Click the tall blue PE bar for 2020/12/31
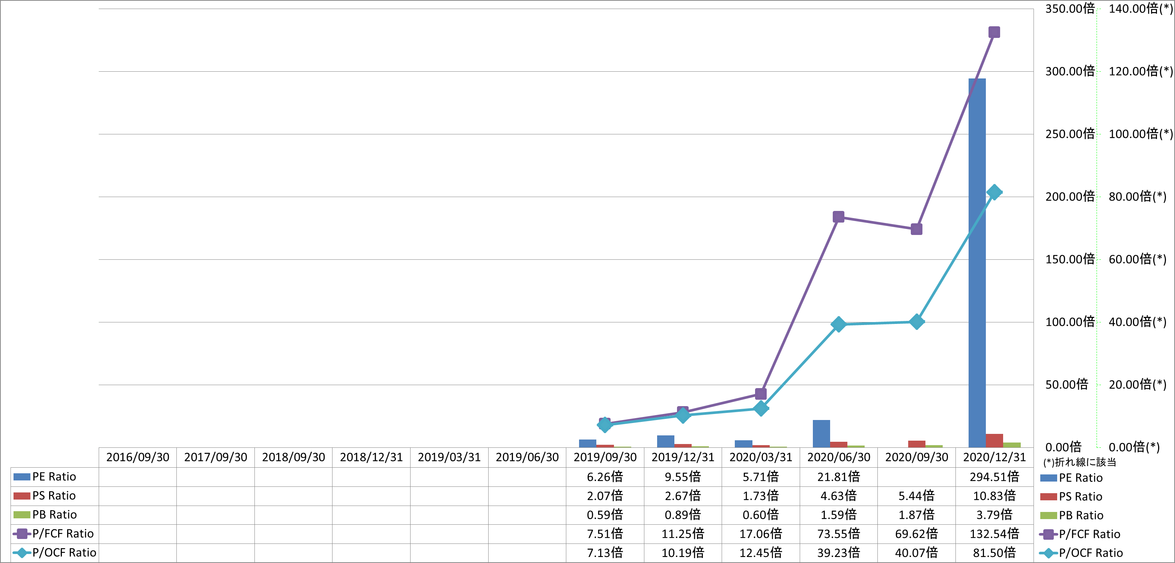 [977, 263]
